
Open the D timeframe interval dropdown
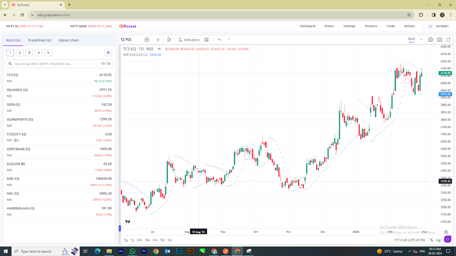click(x=158, y=40)
